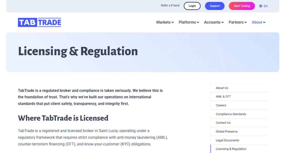This screenshot has width=285, height=153.
Task: Open the Refer a Friend link
Action: [x=170, y=6]
